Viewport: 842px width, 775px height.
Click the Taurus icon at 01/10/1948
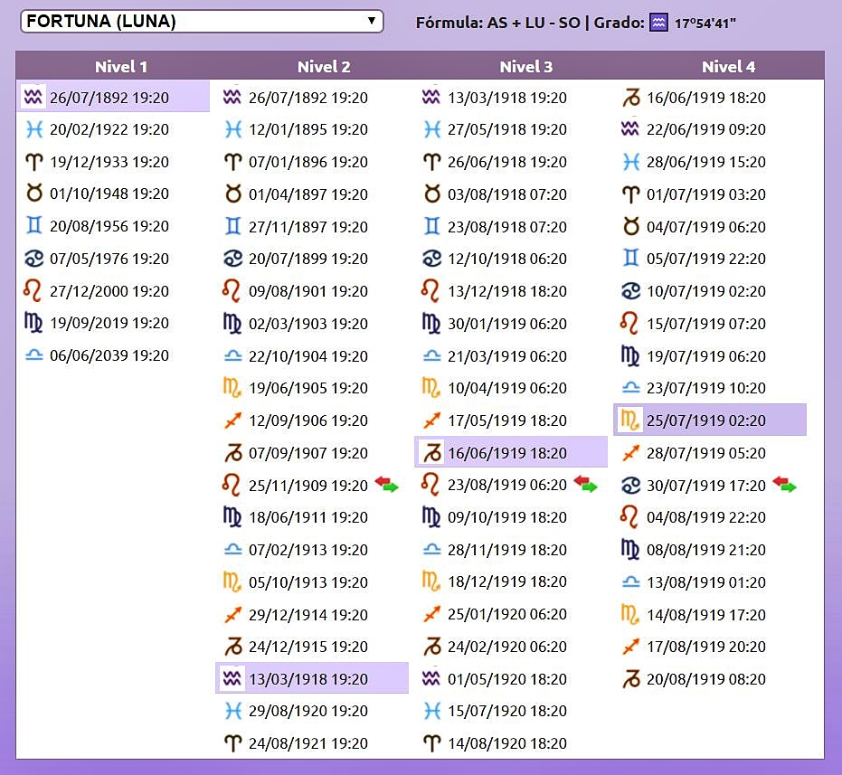point(33,194)
